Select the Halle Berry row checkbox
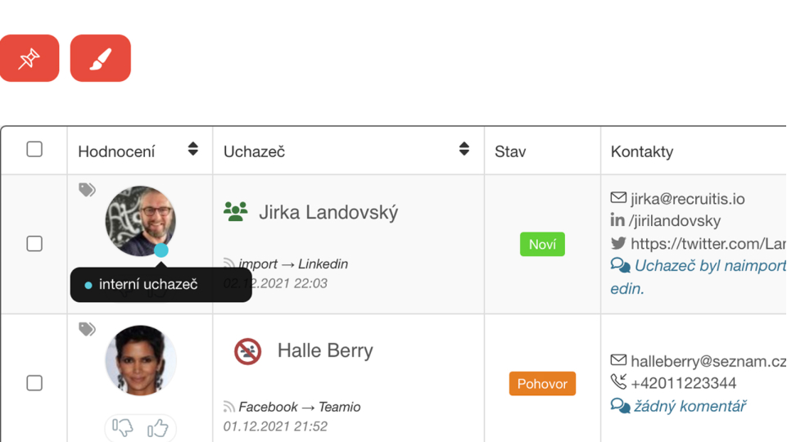 coord(34,383)
